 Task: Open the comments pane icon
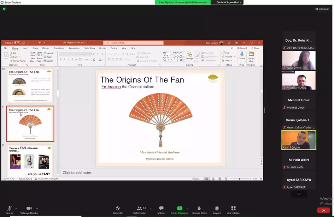click(232, 48)
